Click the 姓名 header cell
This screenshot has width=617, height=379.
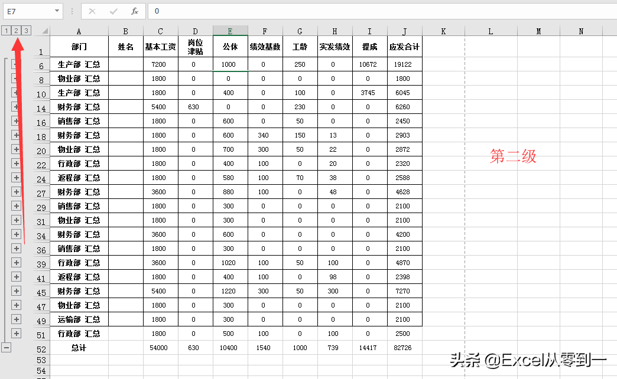pos(125,47)
